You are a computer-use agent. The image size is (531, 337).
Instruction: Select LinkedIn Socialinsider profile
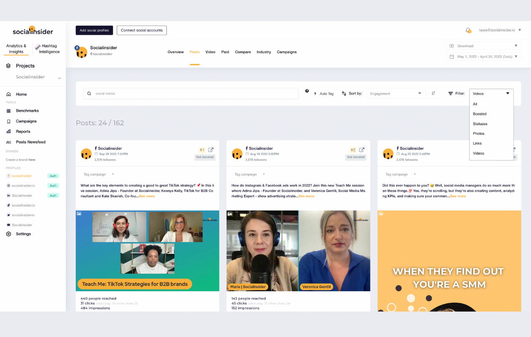(22, 195)
